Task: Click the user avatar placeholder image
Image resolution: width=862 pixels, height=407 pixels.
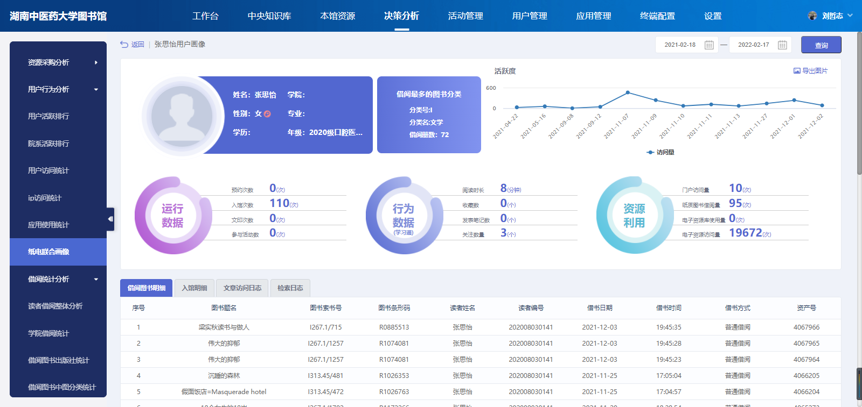Action: 182,116
